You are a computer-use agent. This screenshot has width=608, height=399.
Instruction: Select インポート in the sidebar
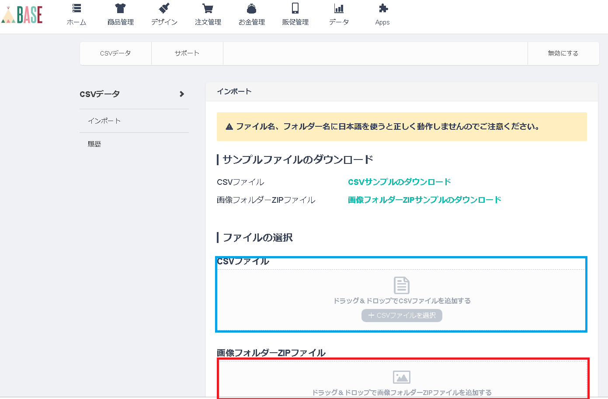pos(104,120)
